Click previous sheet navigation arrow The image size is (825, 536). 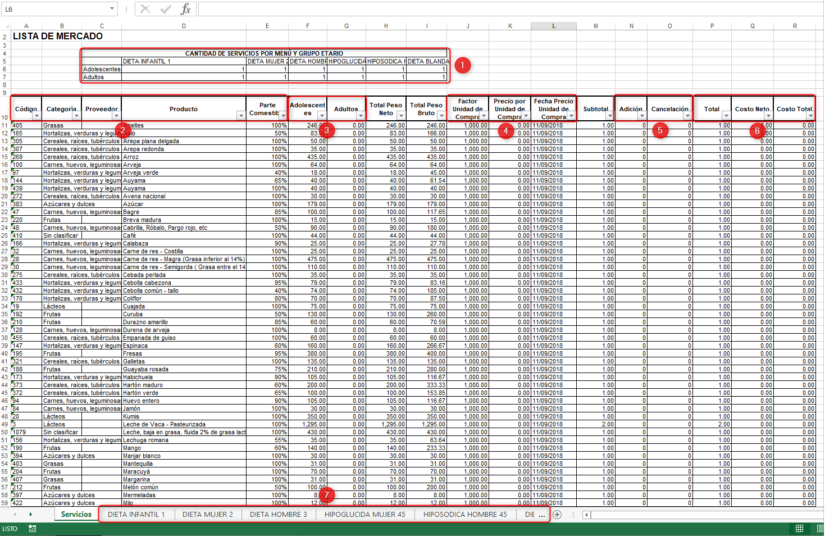point(15,515)
